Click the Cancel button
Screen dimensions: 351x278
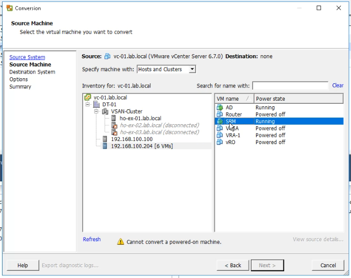[328, 265]
